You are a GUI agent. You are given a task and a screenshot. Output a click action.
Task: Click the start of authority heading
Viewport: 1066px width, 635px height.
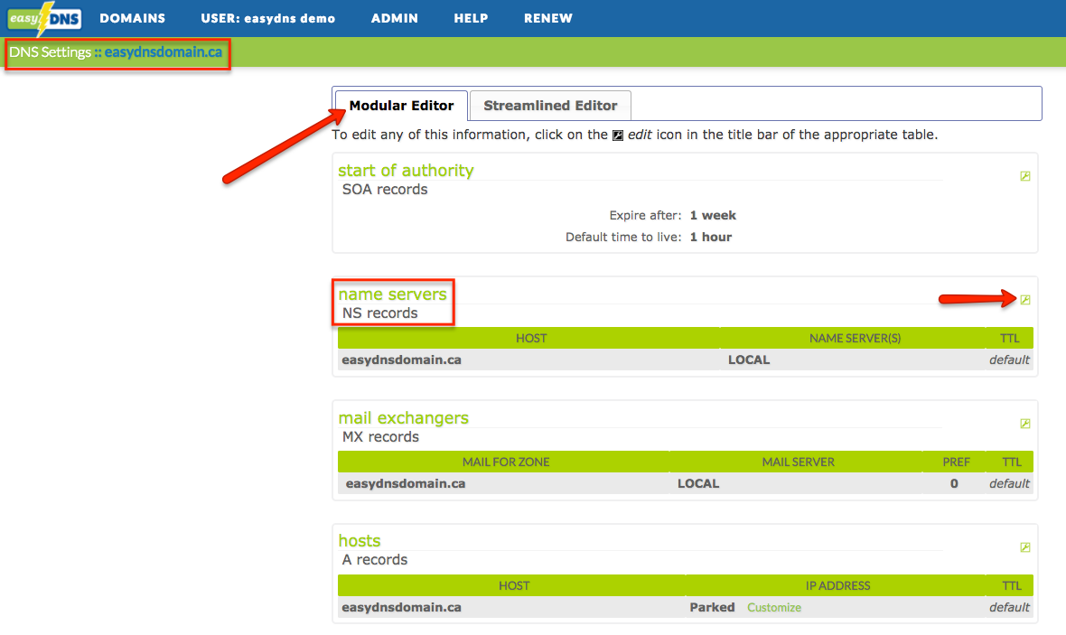[x=406, y=170]
